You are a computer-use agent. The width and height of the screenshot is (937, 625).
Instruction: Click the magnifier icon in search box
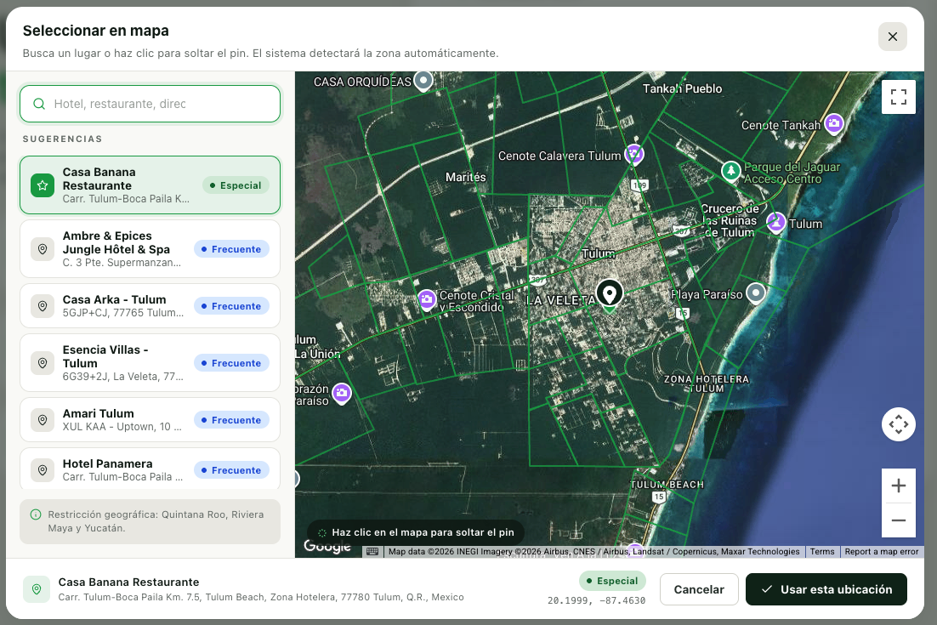(x=39, y=104)
